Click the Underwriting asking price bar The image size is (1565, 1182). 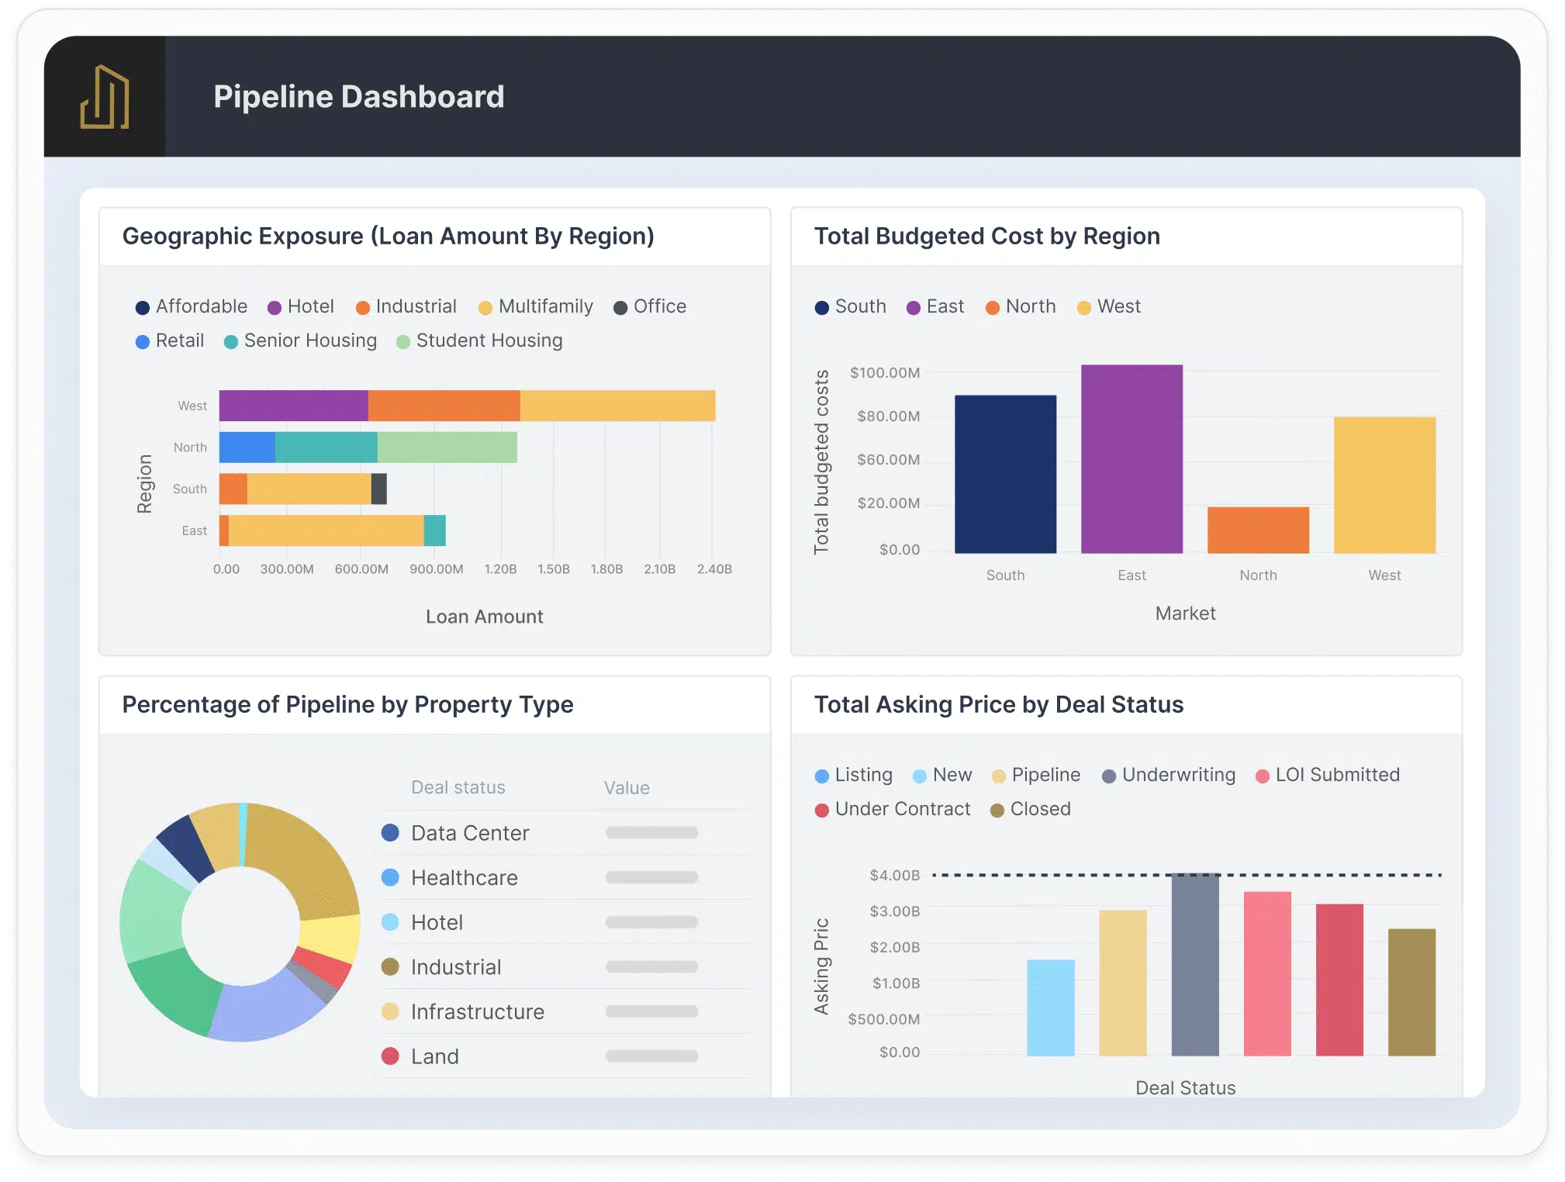(1194, 965)
